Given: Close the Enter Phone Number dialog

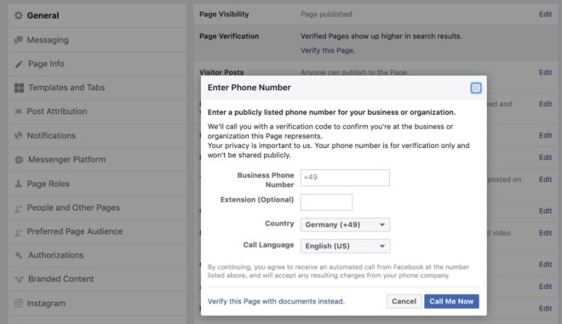Looking at the screenshot, I should 476,88.
